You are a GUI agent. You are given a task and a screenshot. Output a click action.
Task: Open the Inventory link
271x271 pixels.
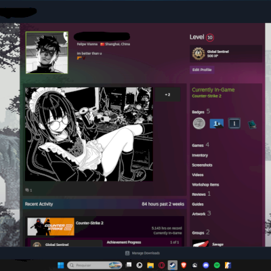tap(200, 155)
